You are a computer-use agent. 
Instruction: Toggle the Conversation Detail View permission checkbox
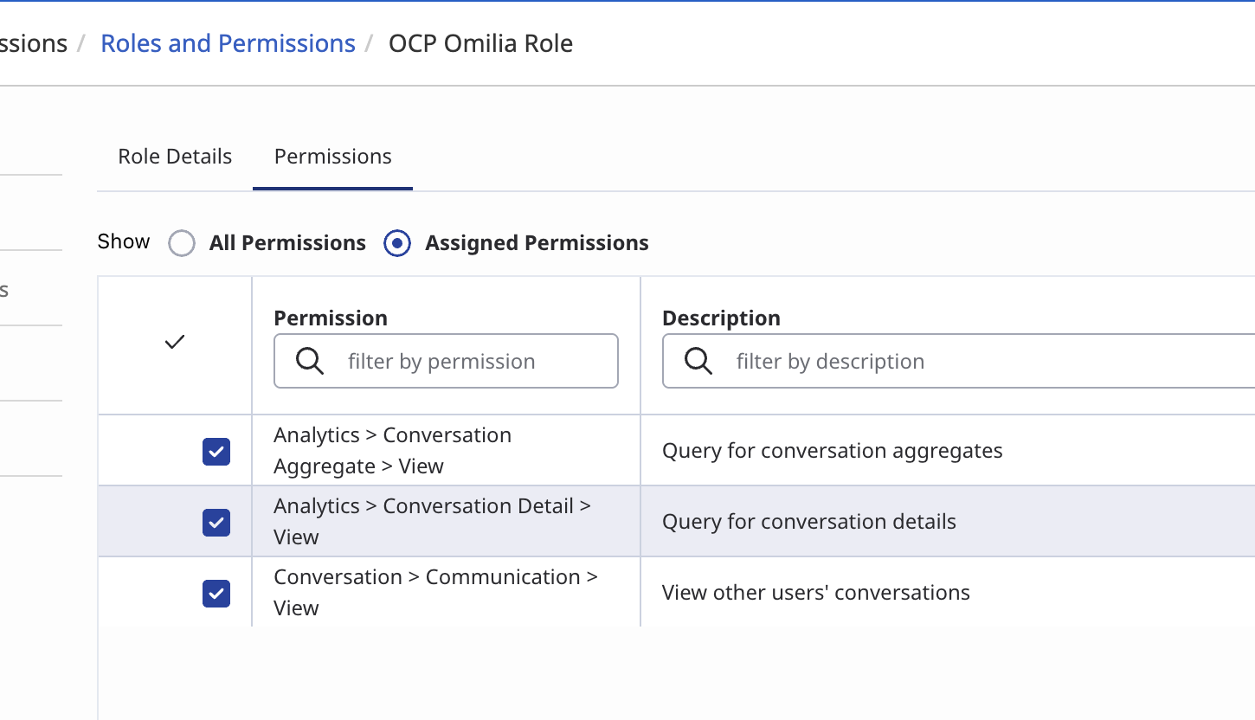pyautogui.click(x=216, y=522)
